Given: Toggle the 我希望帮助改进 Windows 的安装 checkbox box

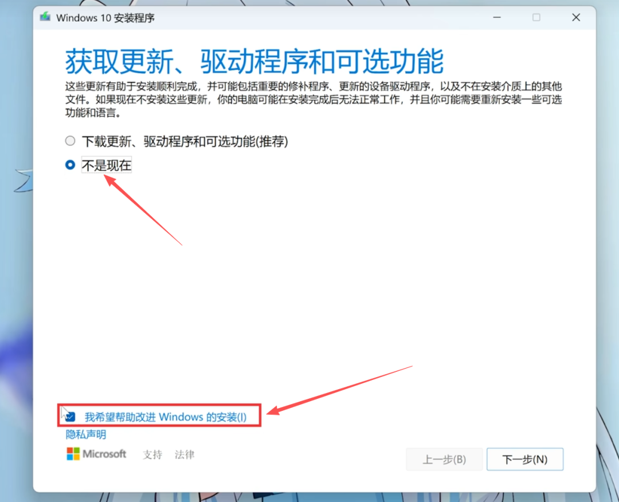Looking at the screenshot, I should [x=70, y=417].
